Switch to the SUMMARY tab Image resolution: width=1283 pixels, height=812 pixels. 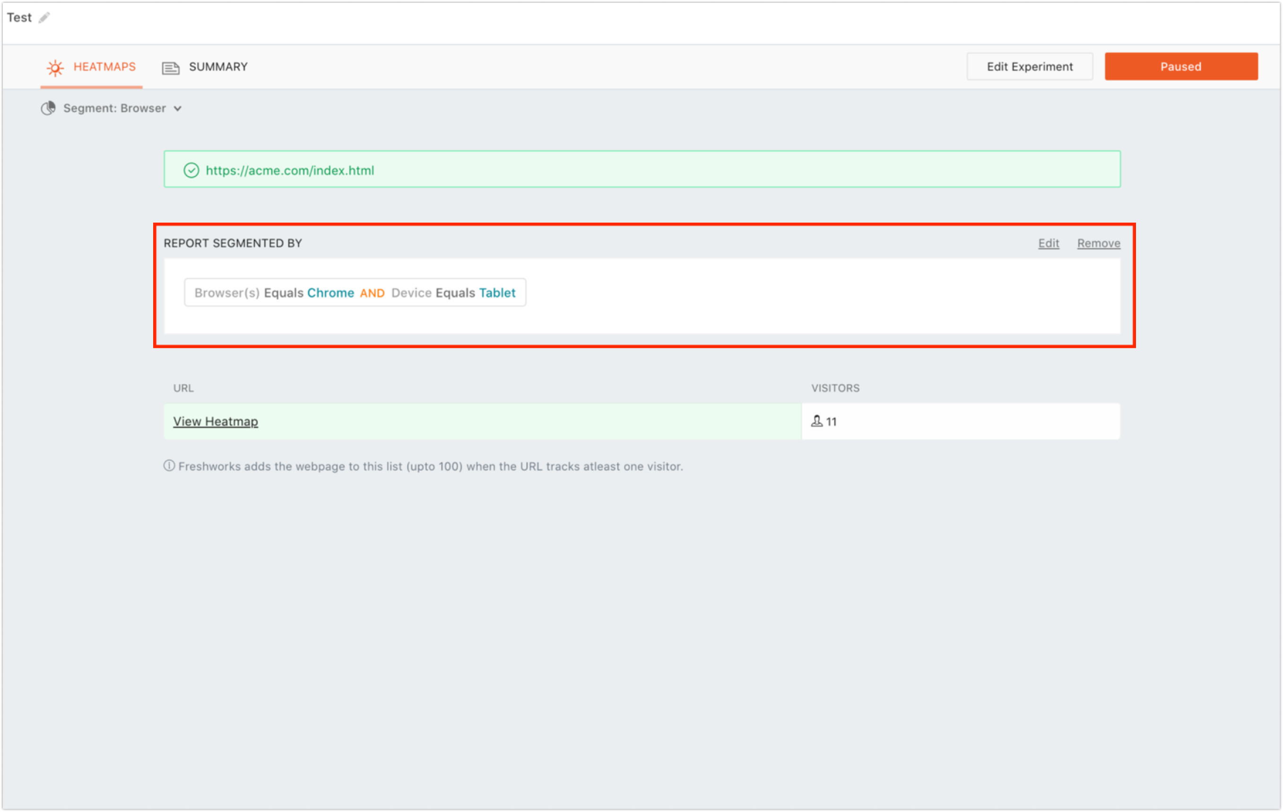[x=218, y=67]
